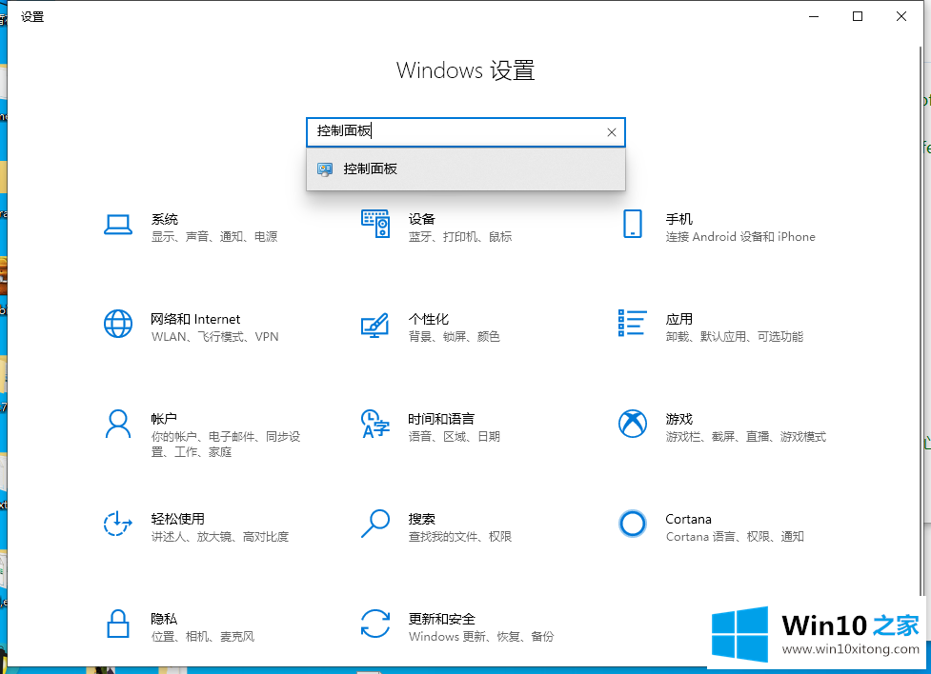Open the 网络和 Internet category title
The width and height of the screenshot is (931, 674).
195,319
